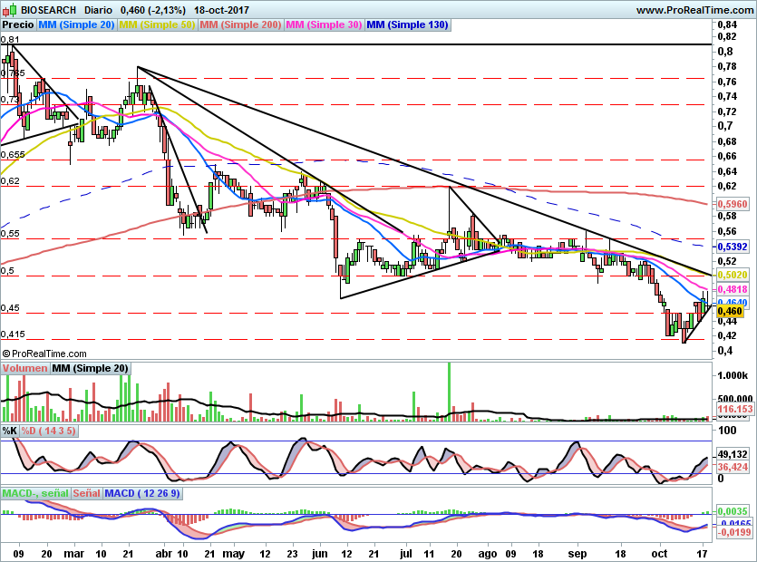Screen dimensions: 757x562
Task: Click the candlestick icon beside BIOSEARCH title
Action: coord(10,9)
